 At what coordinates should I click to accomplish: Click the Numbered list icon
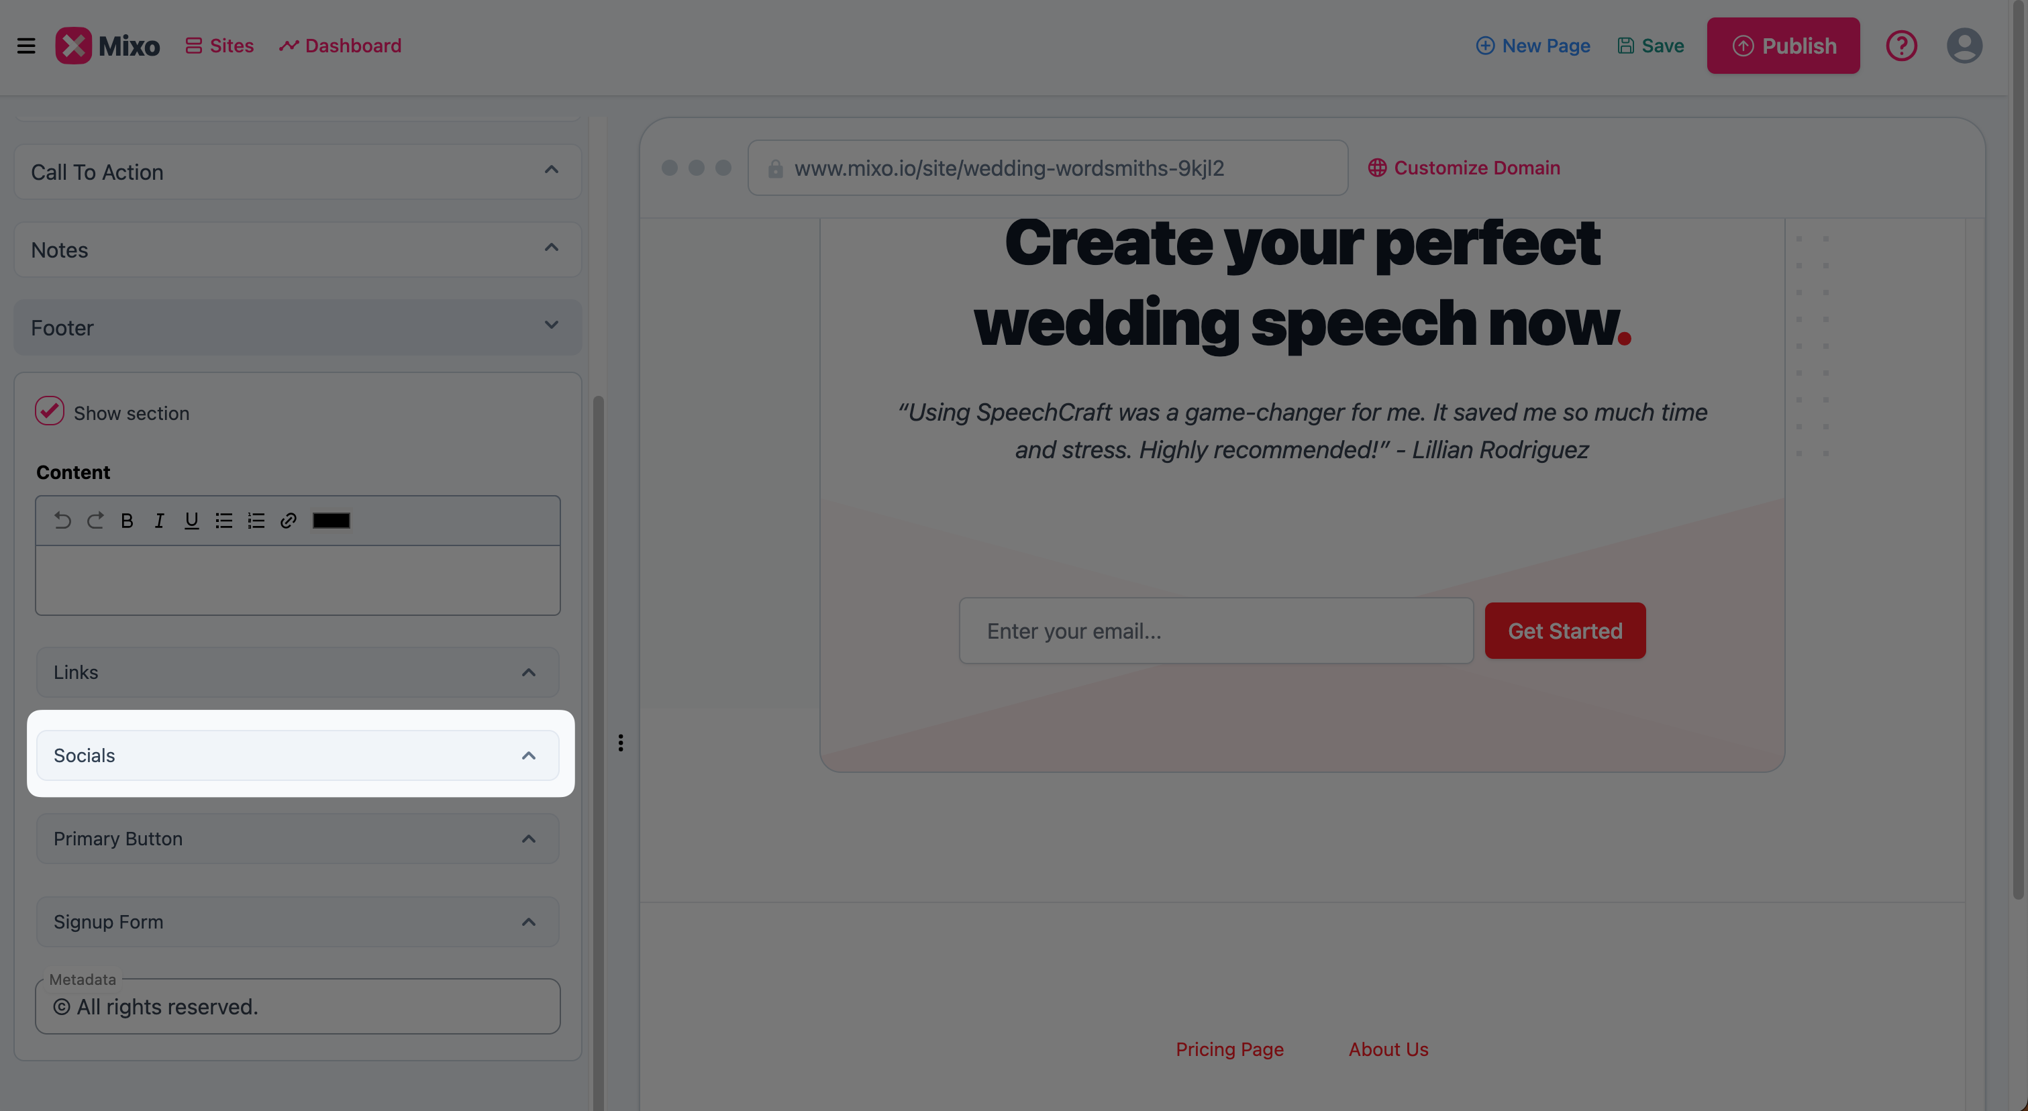click(256, 520)
